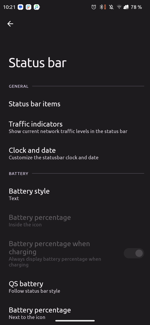
Task: Open Clock and date customization
Action: click(75, 153)
